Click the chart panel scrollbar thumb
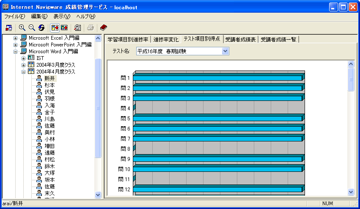This screenshot has height=209, width=360. coord(351,79)
